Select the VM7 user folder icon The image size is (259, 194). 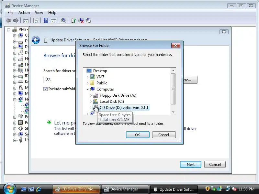pyautogui.click(x=92, y=77)
